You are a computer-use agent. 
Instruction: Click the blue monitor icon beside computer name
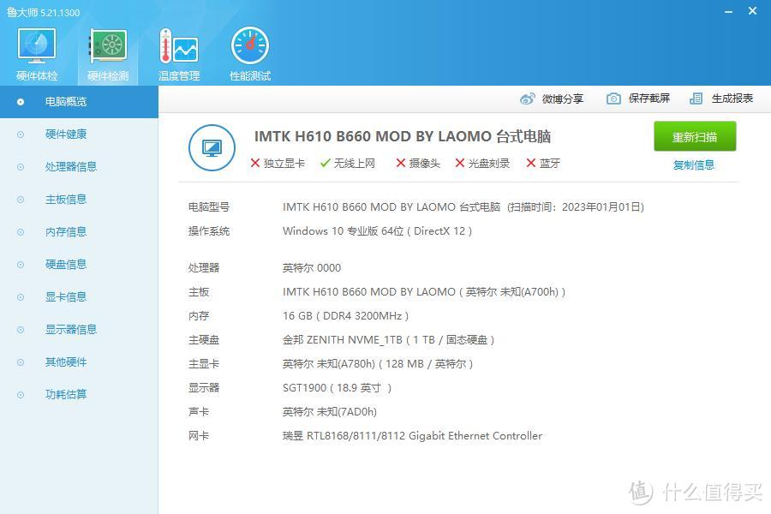coord(212,147)
